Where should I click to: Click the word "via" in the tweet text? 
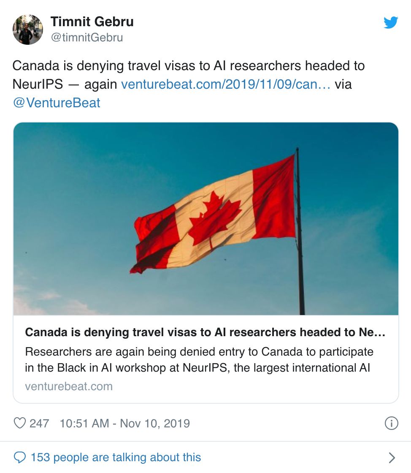tap(343, 84)
